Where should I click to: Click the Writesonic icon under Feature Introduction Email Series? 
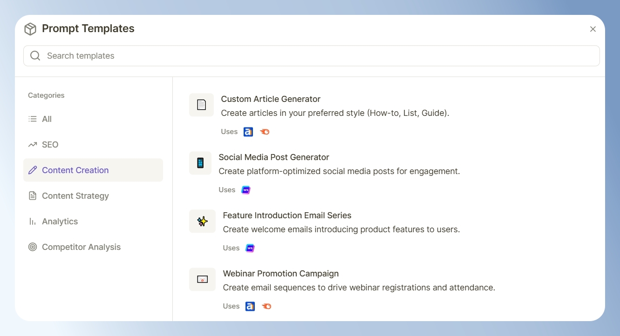coord(250,248)
